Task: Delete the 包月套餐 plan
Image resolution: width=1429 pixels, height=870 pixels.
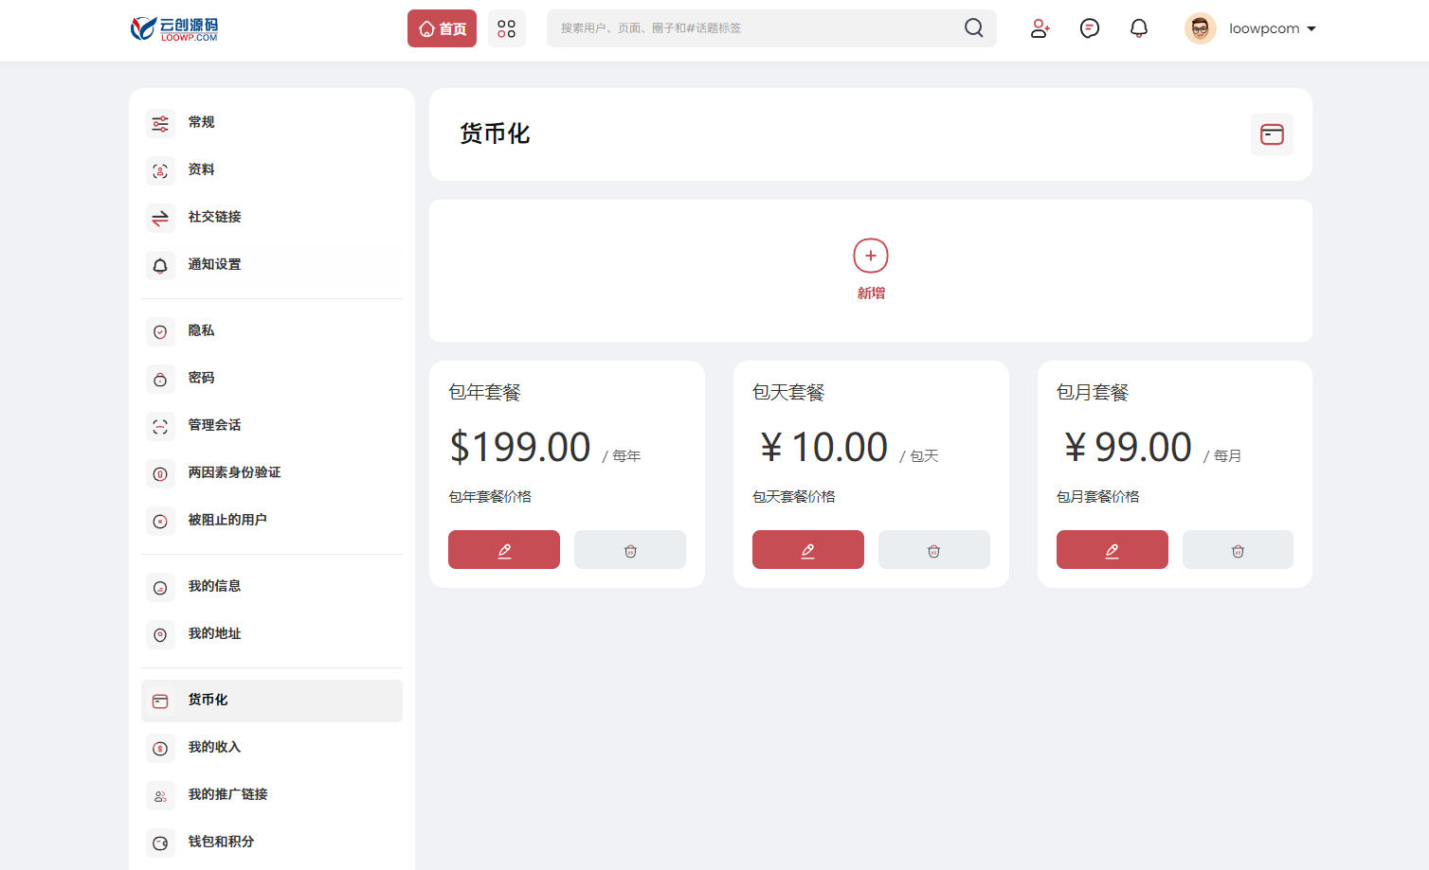Action: [1238, 550]
